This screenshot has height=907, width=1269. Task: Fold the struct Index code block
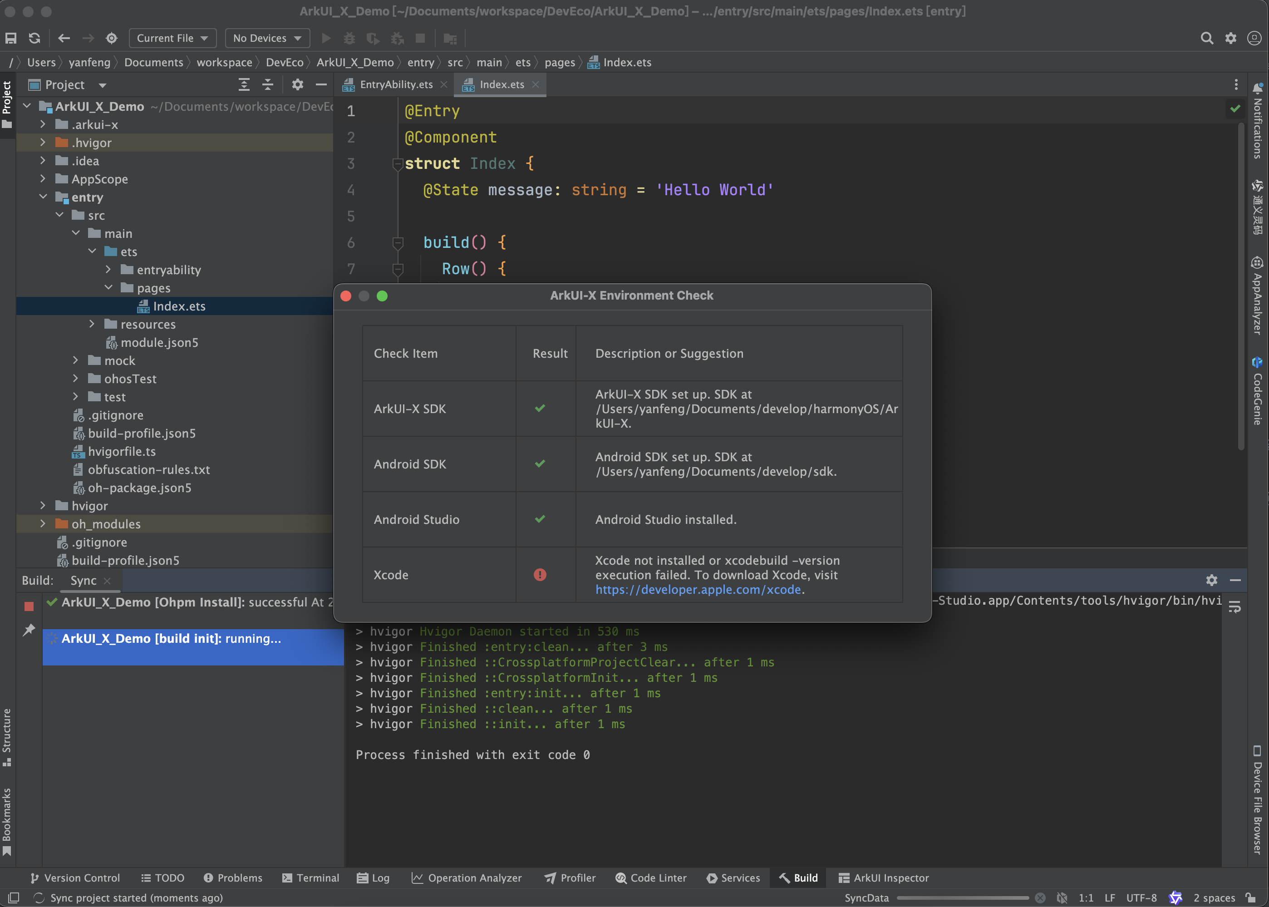[398, 163]
